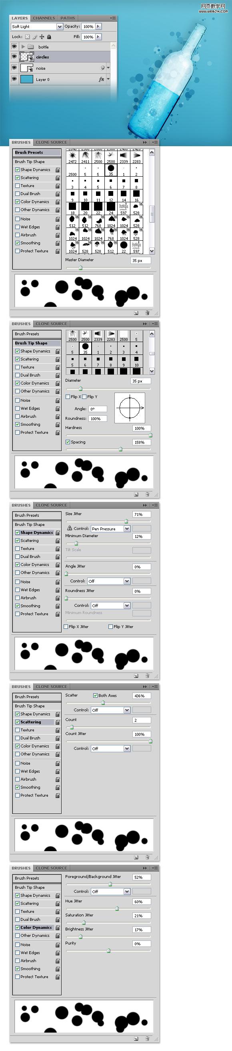This screenshot has height=1051, width=232.
Task: Toggle visibility of the noise layer
Action: 14,68
